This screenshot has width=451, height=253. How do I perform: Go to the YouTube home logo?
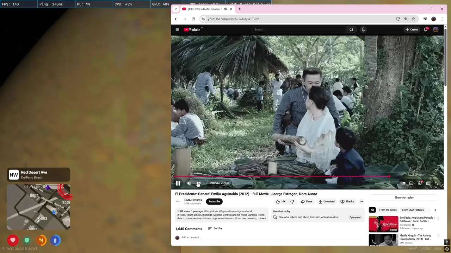[192, 30]
